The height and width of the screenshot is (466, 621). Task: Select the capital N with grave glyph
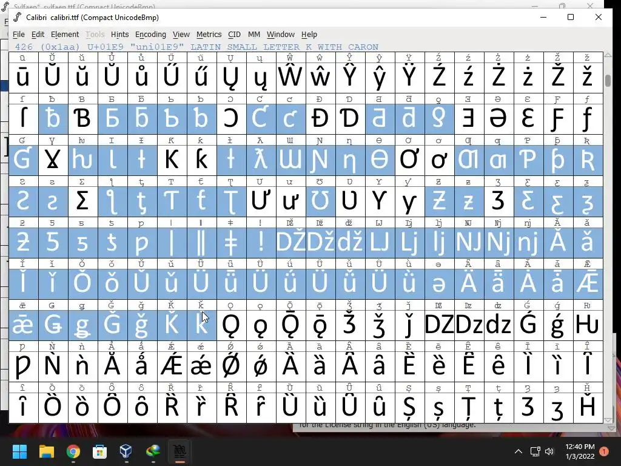[x=53, y=366]
